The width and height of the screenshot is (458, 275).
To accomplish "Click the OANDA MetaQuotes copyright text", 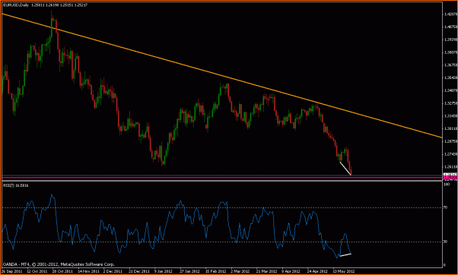I will (59, 264).
